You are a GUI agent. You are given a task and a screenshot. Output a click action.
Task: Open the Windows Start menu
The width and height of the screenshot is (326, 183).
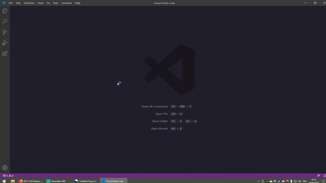coord(4,181)
